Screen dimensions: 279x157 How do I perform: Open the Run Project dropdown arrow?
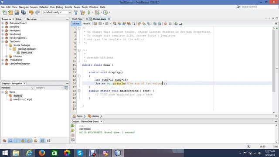tap(93, 13)
